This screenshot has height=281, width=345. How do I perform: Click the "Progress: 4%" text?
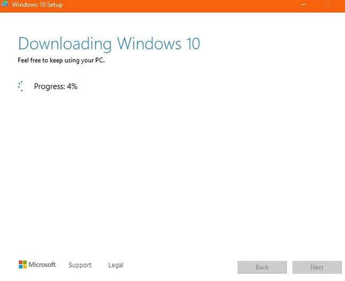tap(56, 87)
